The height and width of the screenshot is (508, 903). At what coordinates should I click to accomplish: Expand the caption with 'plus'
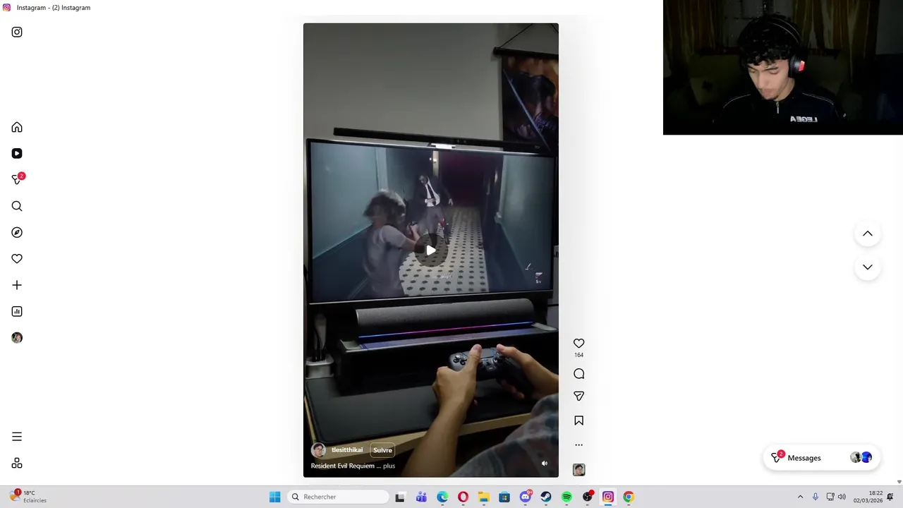click(389, 466)
